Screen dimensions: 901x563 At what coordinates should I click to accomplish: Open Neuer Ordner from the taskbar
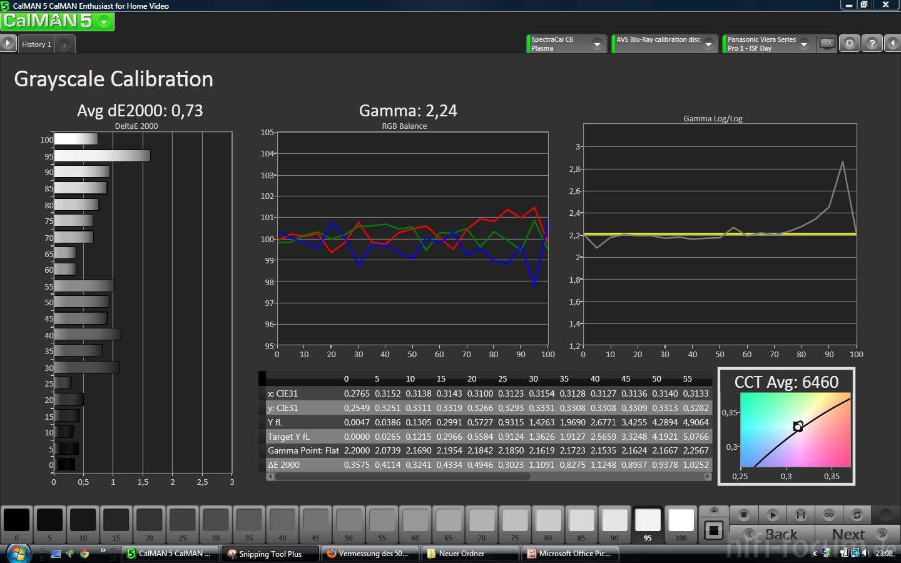[470, 554]
